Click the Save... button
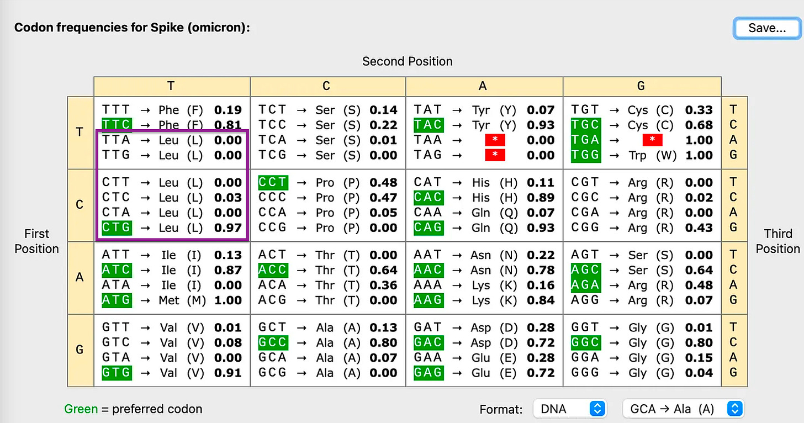 tap(767, 28)
